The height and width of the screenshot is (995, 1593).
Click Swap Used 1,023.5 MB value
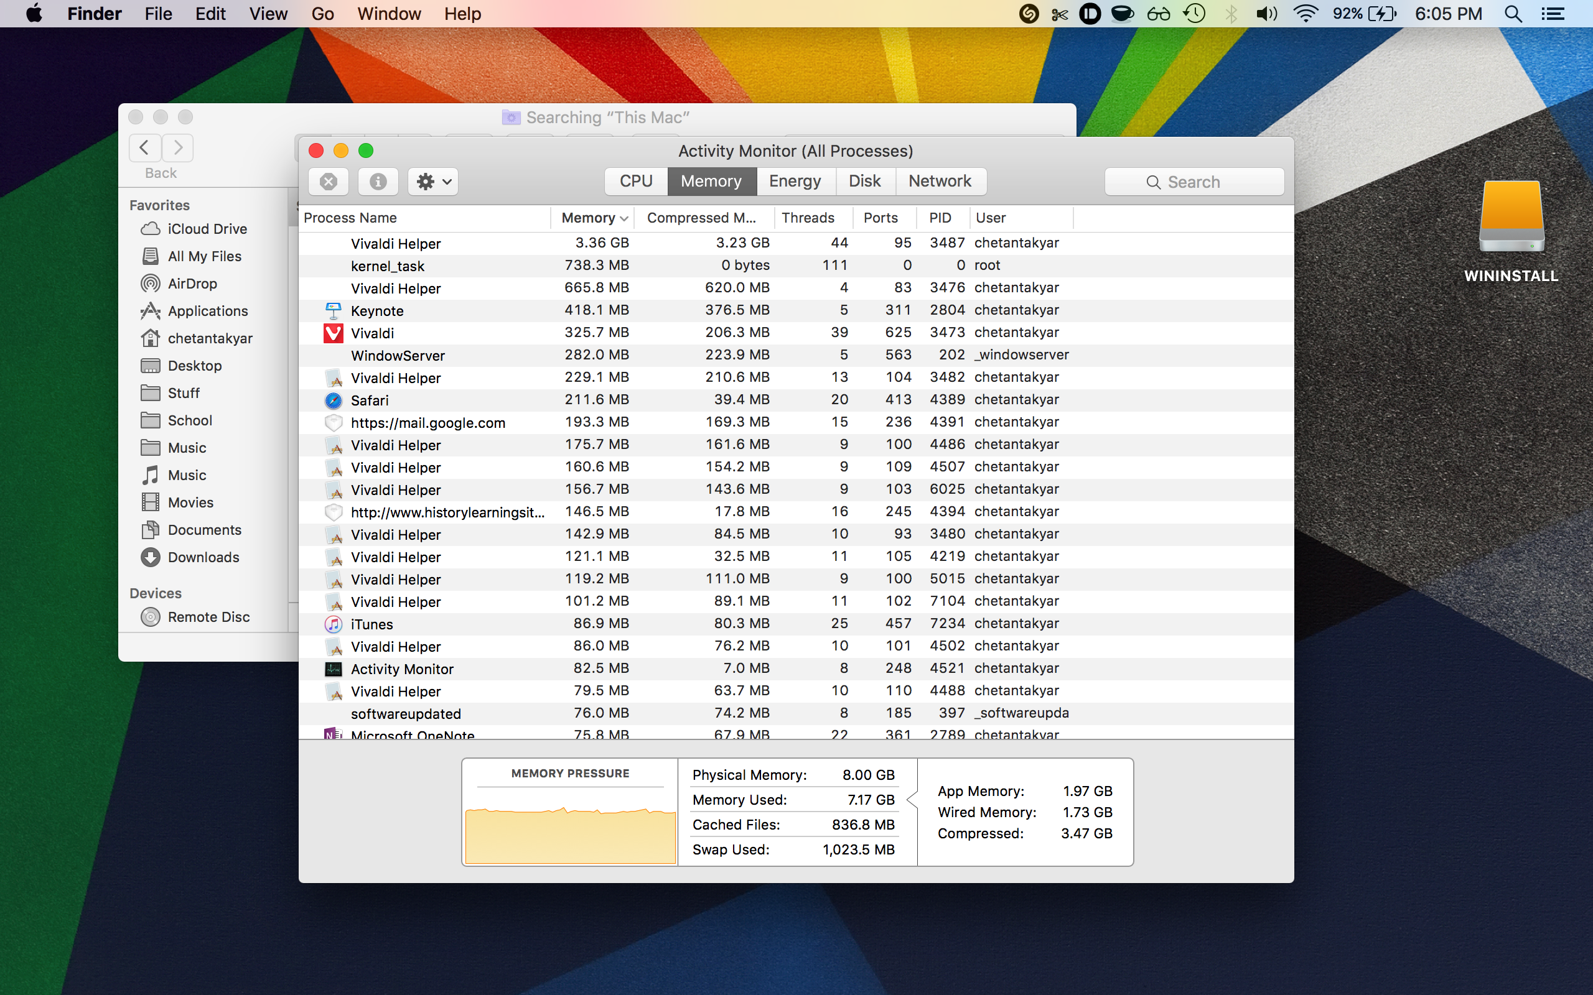click(x=858, y=849)
